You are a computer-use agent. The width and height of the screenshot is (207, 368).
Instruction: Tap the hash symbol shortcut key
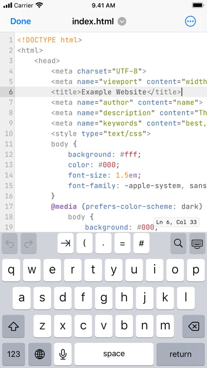pos(141,243)
